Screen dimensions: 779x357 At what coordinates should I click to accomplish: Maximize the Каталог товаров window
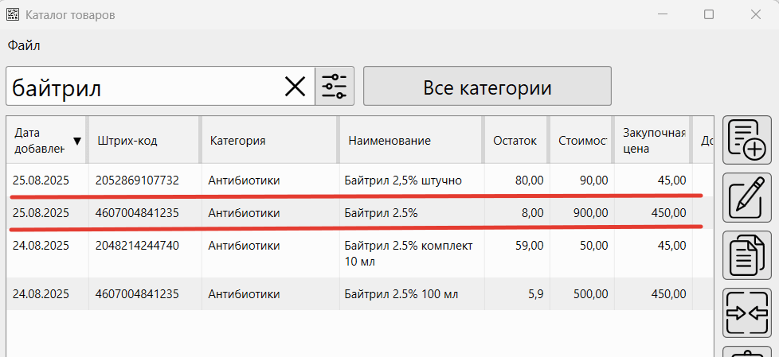[708, 15]
